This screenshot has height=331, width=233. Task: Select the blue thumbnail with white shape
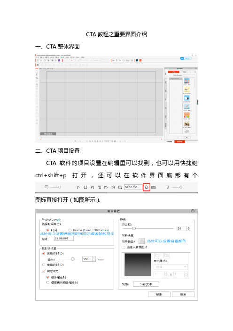(x=187, y=98)
